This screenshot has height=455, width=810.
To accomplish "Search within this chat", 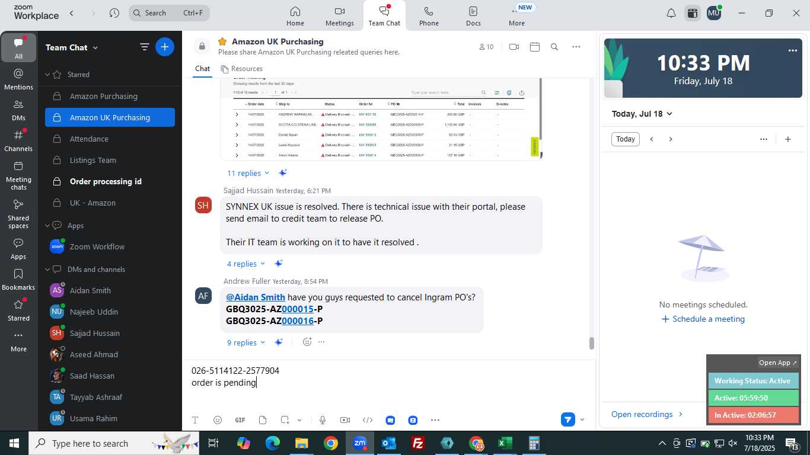I will (x=554, y=47).
